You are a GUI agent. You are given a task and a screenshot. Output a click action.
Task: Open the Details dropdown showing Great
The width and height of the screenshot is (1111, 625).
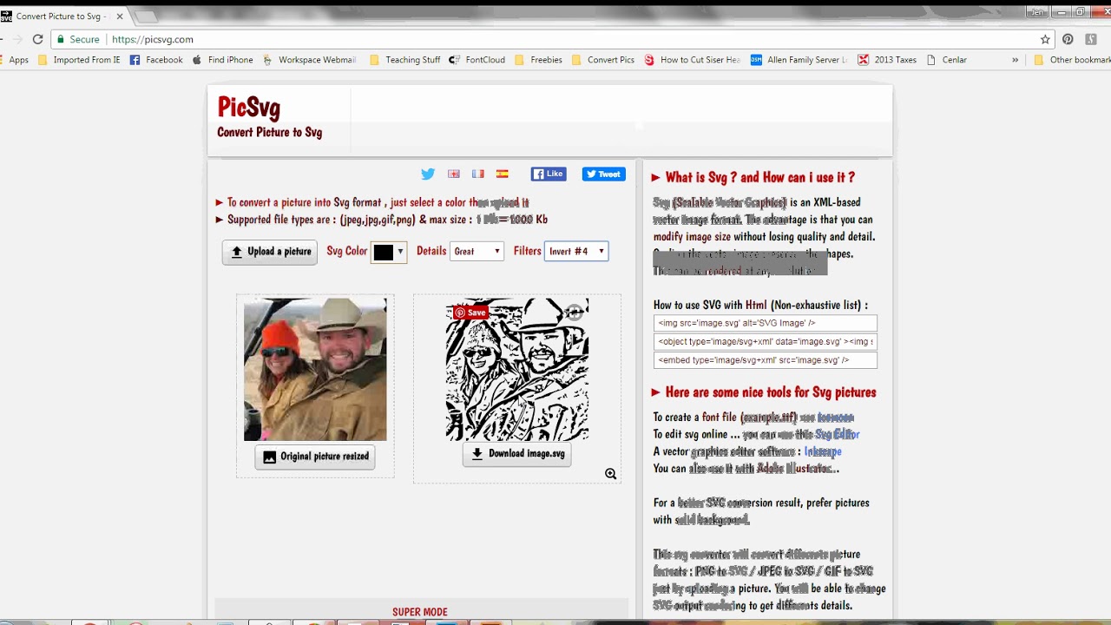(477, 252)
